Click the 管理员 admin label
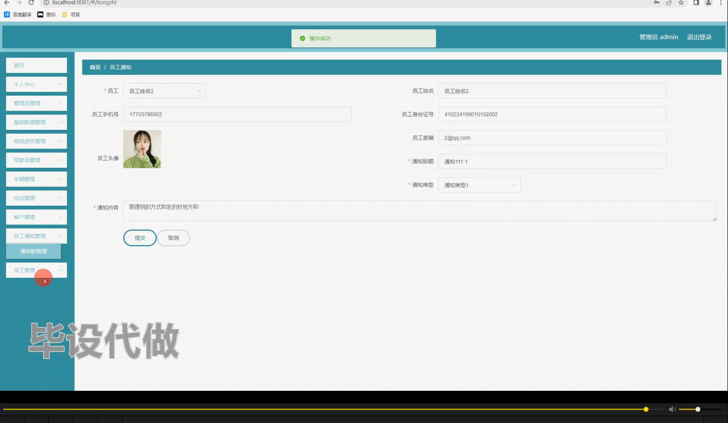 pyautogui.click(x=658, y=37)
